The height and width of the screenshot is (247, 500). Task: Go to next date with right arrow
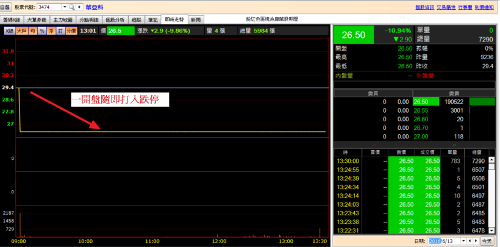475,242
